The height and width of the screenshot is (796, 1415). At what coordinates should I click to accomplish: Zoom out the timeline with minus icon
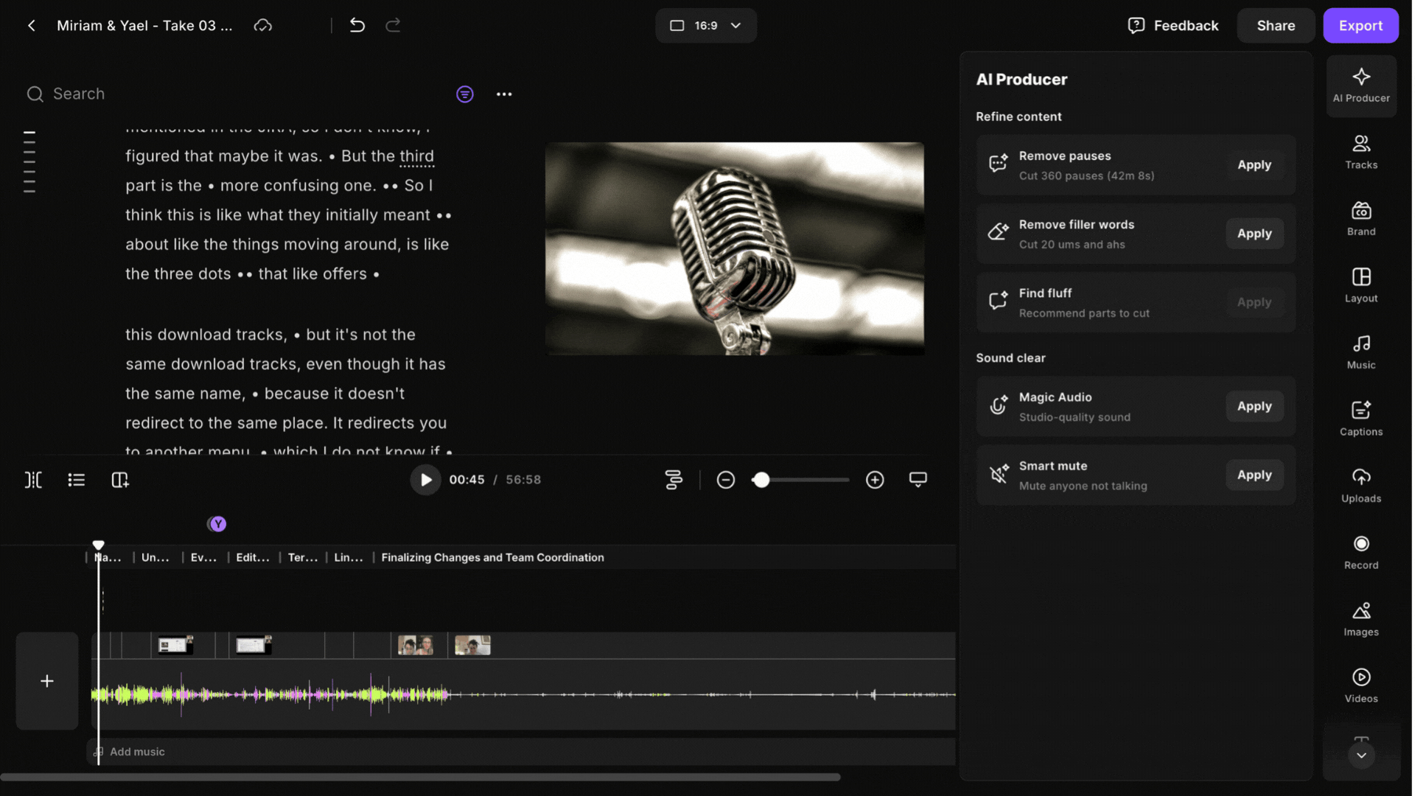pos(725,481)
